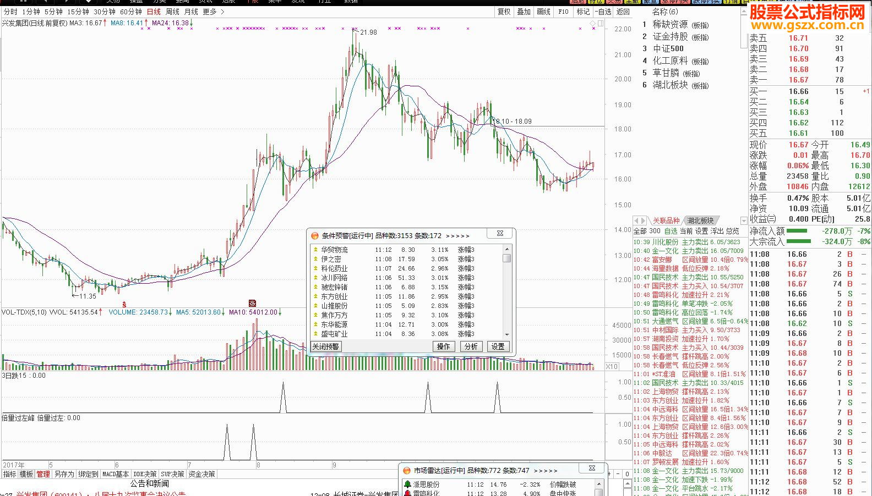The width and height of the screenshot is (872, 496).
Task: Click the diamond icon above price axis
Action: pos(592,23)
